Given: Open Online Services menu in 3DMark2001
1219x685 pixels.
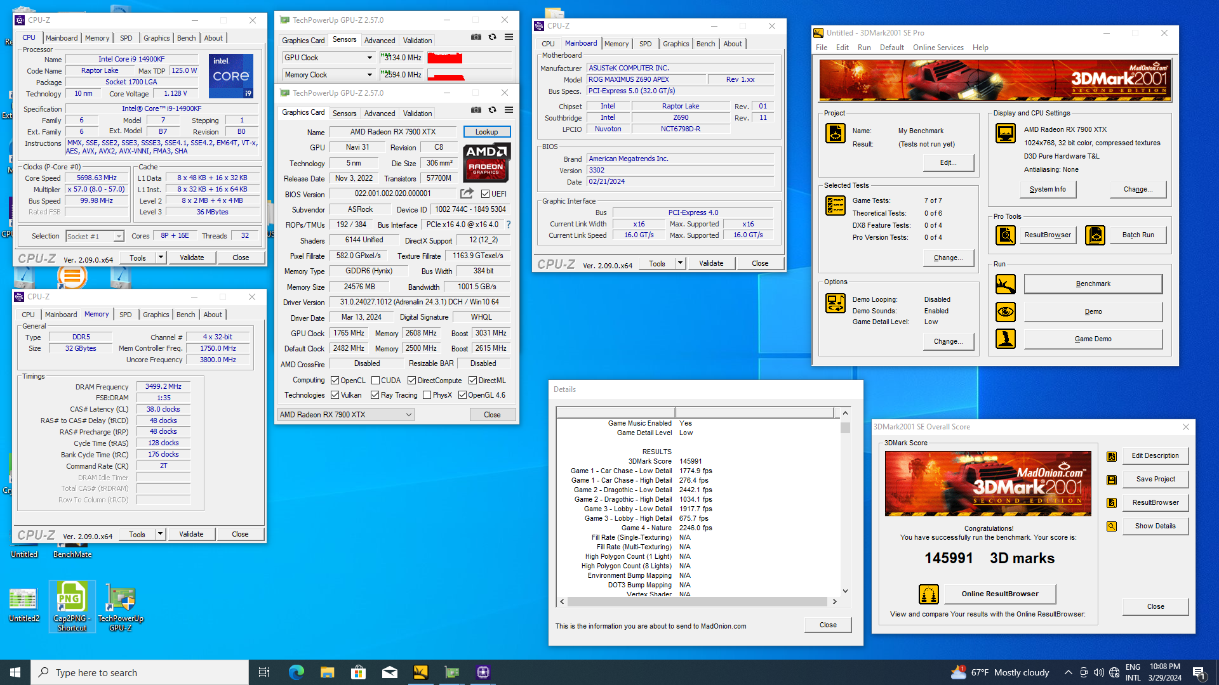Looking at the screenshot, I should point(938,48).
